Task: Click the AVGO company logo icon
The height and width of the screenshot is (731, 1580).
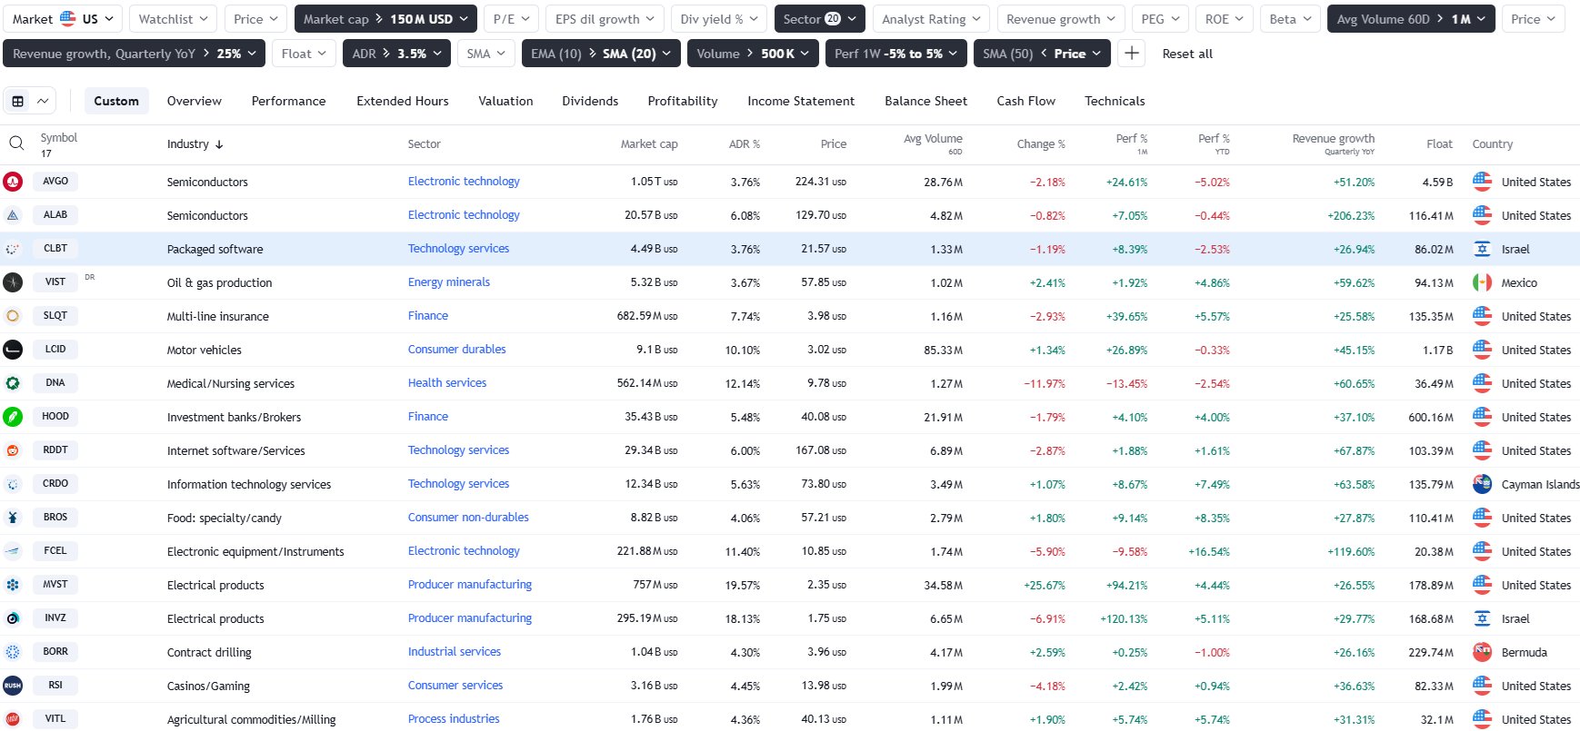Action: (13, 182)
